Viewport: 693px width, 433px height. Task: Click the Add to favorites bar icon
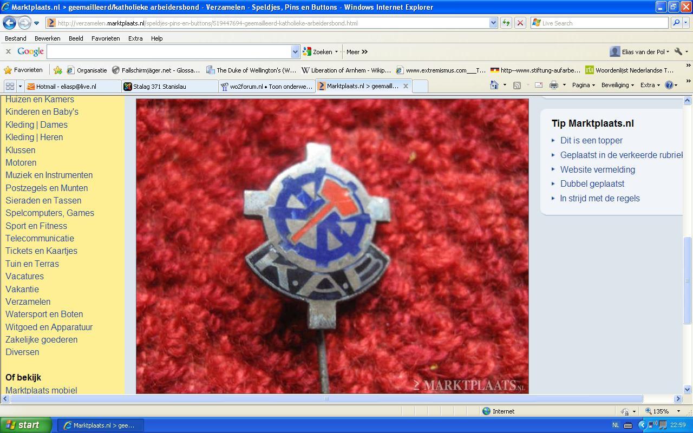pyautogui.click(x=57, y=70)
